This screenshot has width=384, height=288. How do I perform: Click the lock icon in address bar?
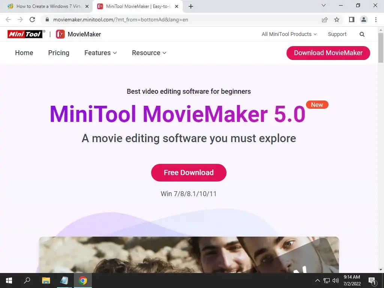point(47,19)
